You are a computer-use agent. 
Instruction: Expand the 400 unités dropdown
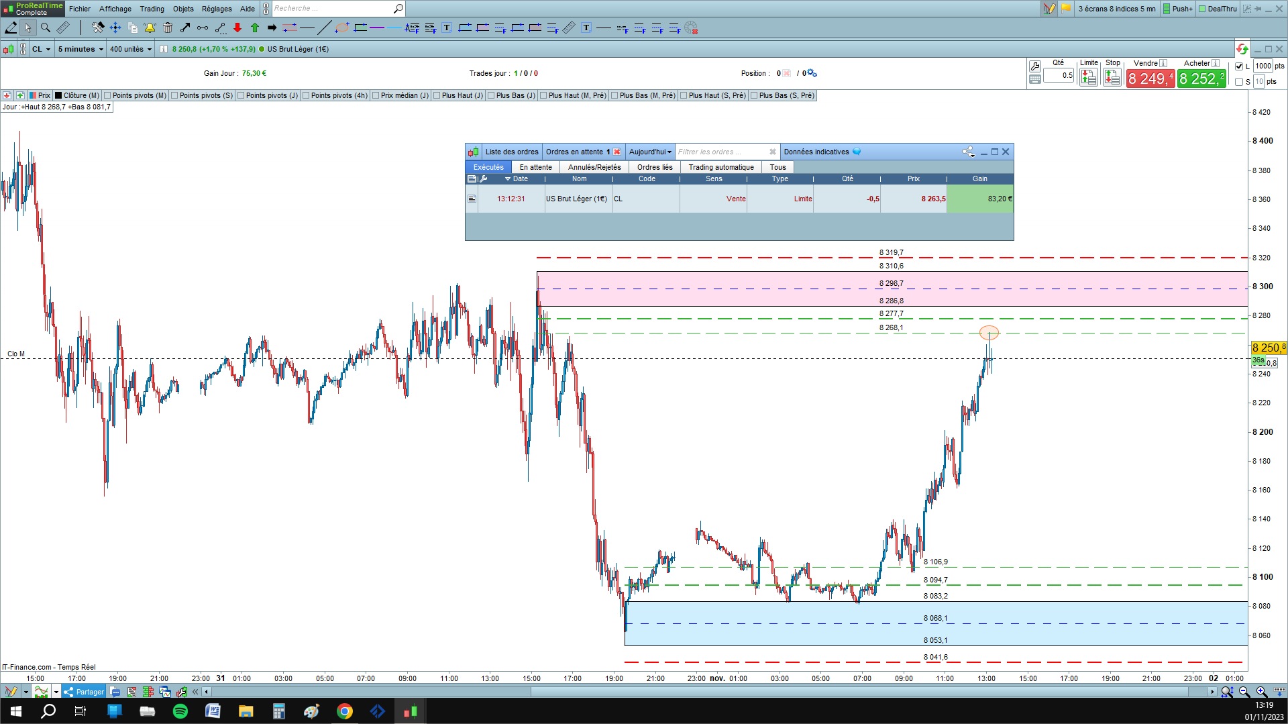131,49
